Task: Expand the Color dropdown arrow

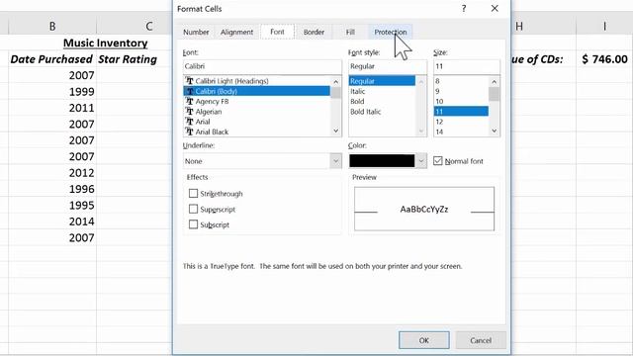Action: click(421, 161)
